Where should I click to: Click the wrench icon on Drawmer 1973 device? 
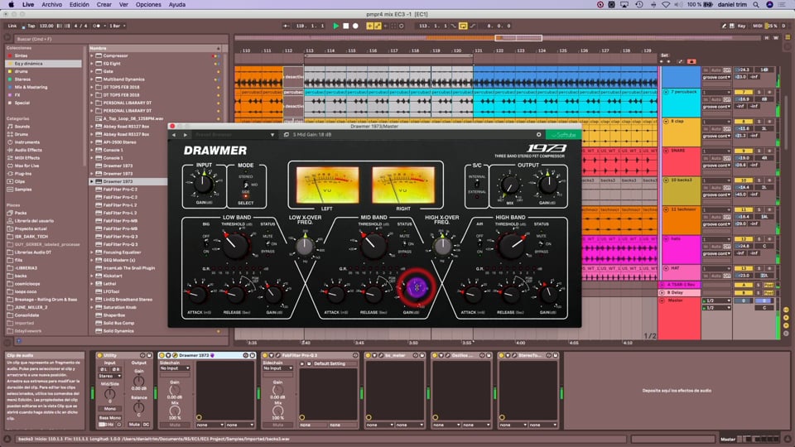tap(175, 355)
